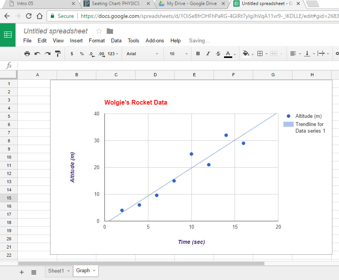The height and width of the screenshot is (280, 339).
Task: Open the Insert menu
Action: pos(76,40)
